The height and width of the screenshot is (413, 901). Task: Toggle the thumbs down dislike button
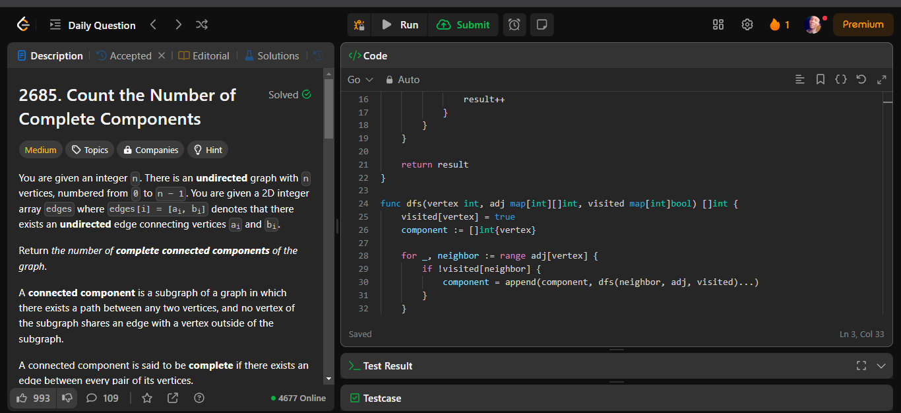(67, 398)
